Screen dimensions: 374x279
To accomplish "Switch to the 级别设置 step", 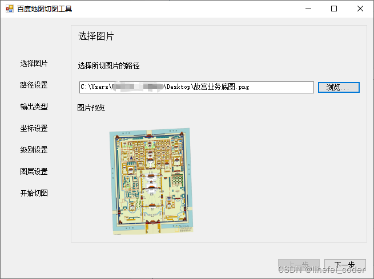I will (34, 150).
